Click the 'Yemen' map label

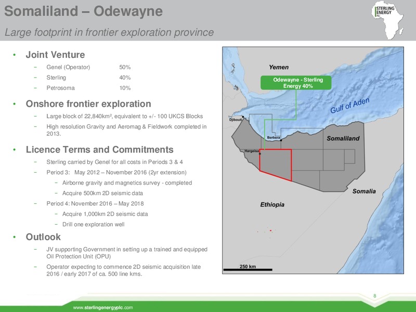[279, 68]
